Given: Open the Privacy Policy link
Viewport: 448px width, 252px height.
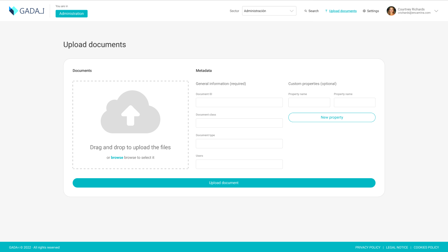Looking at the screenshot, I should click(x=368, y=247).
